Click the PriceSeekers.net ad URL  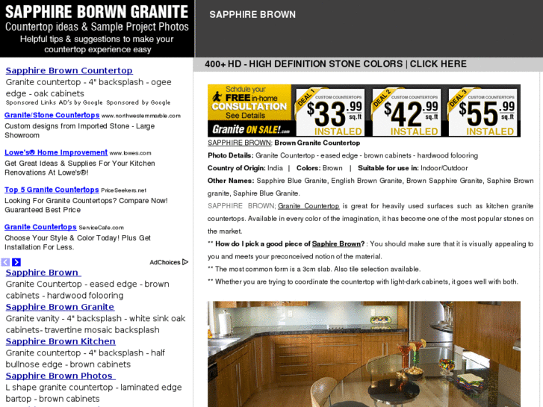(x=124, y=190)
